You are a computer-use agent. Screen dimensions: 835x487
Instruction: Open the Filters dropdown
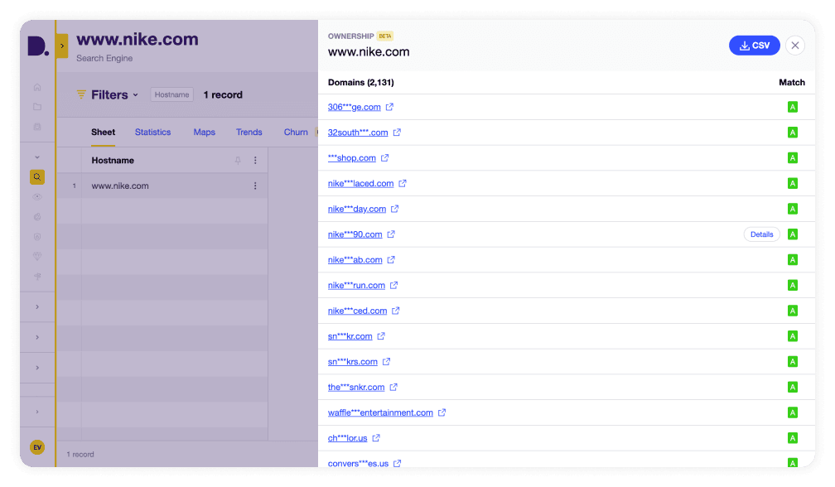click(108, 94)
